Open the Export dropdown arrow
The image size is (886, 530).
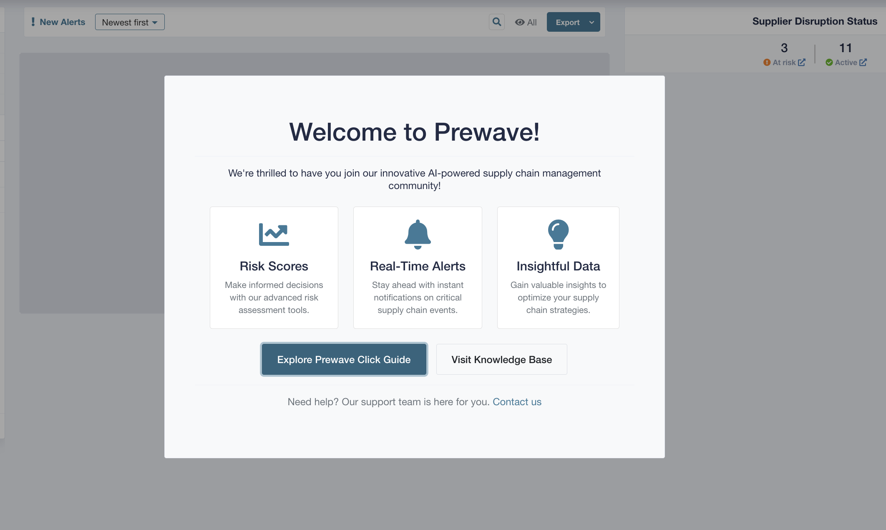pos(592,22)
